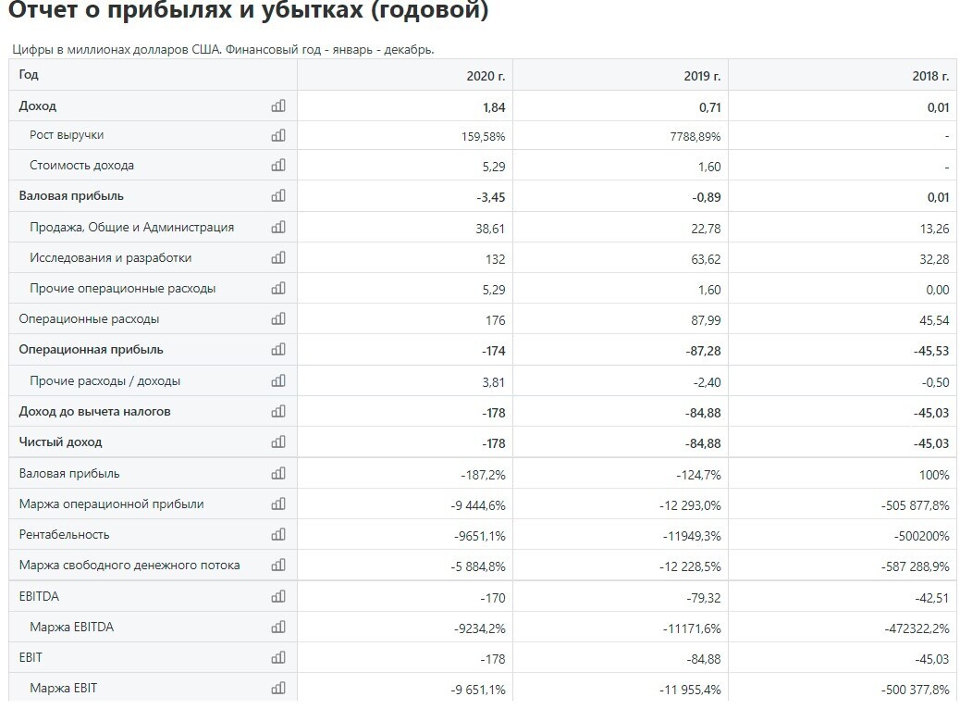Open chart icon in the EBIT row
960x709 pixels.
[278, 657]
